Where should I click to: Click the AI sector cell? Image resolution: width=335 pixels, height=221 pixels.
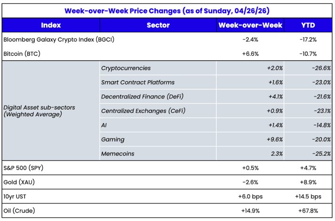104,125
